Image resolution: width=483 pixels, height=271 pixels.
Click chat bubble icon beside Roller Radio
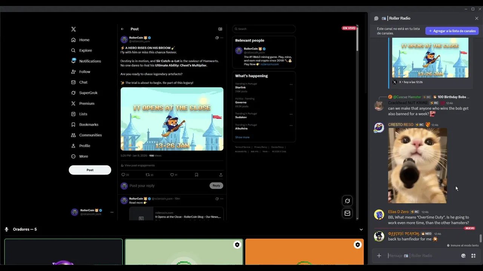(376, 18)
